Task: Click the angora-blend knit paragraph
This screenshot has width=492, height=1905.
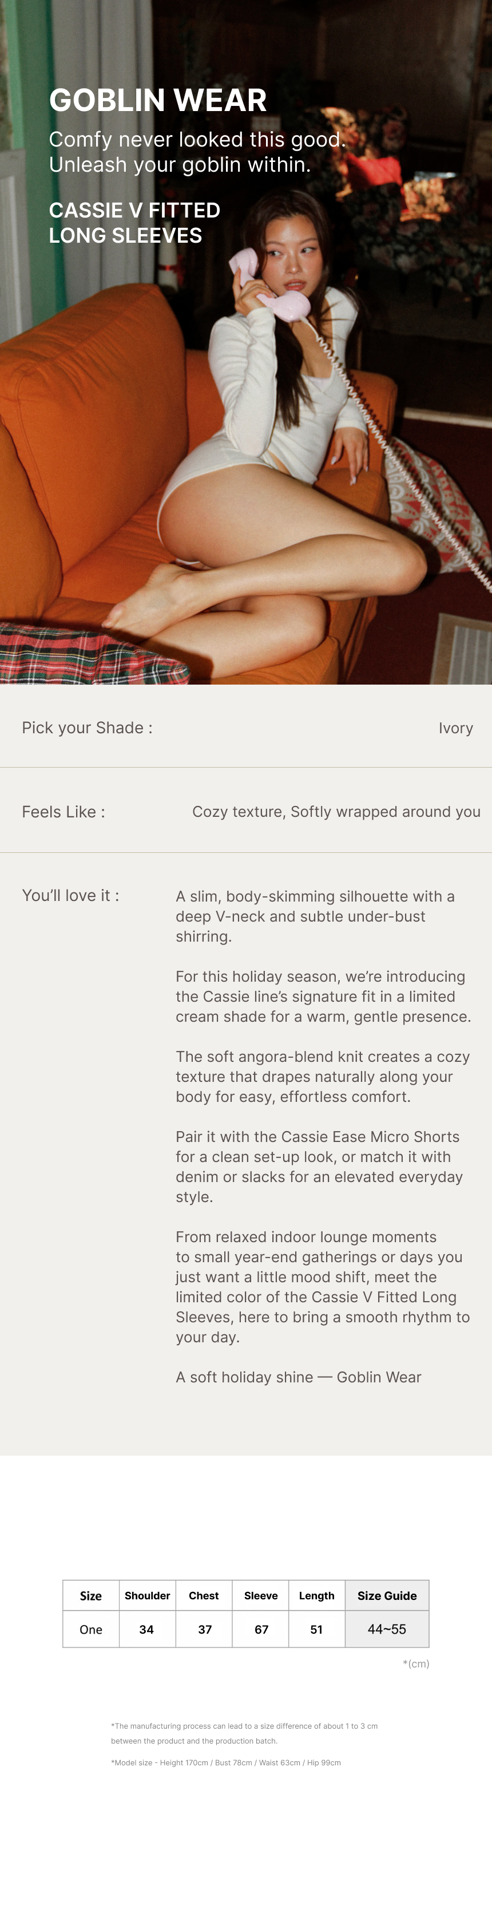Action: (323, 1077)
